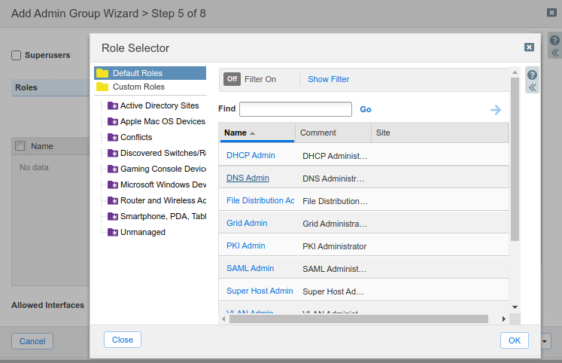The image size is (562, 363).
Task: Click the Show Filter link
Action: [x=329, y=79]
